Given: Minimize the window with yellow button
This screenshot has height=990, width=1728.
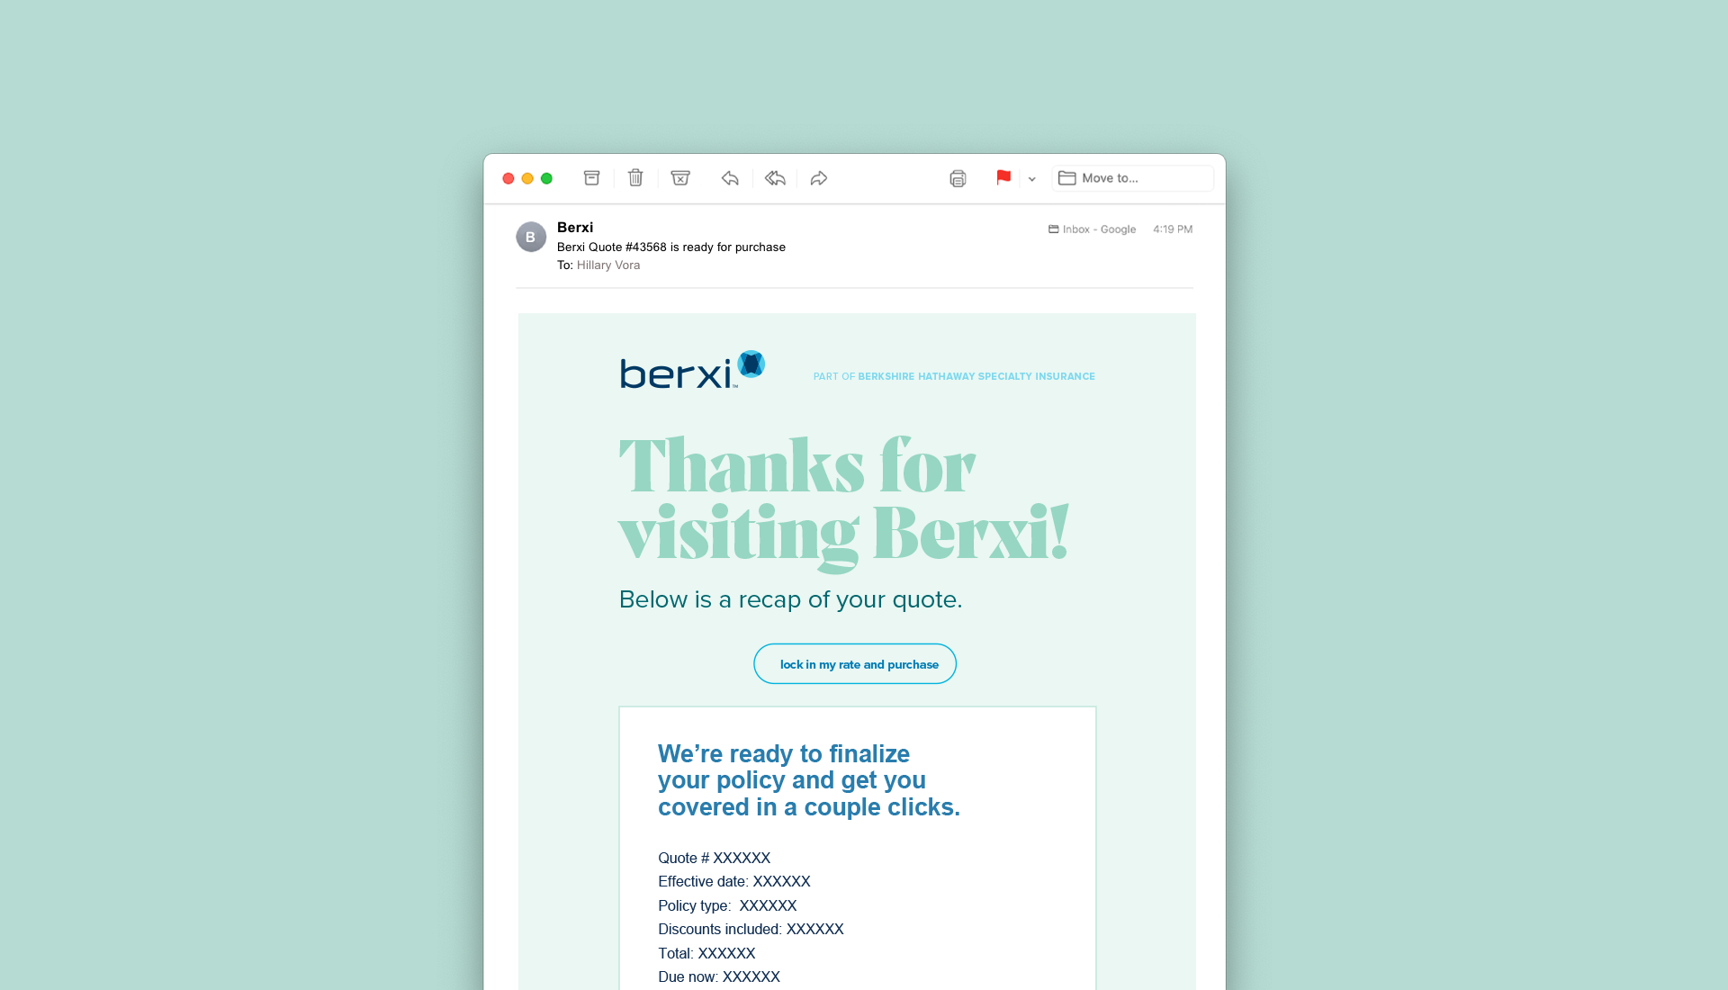Looking at the screenshot, I should (527, 178).
